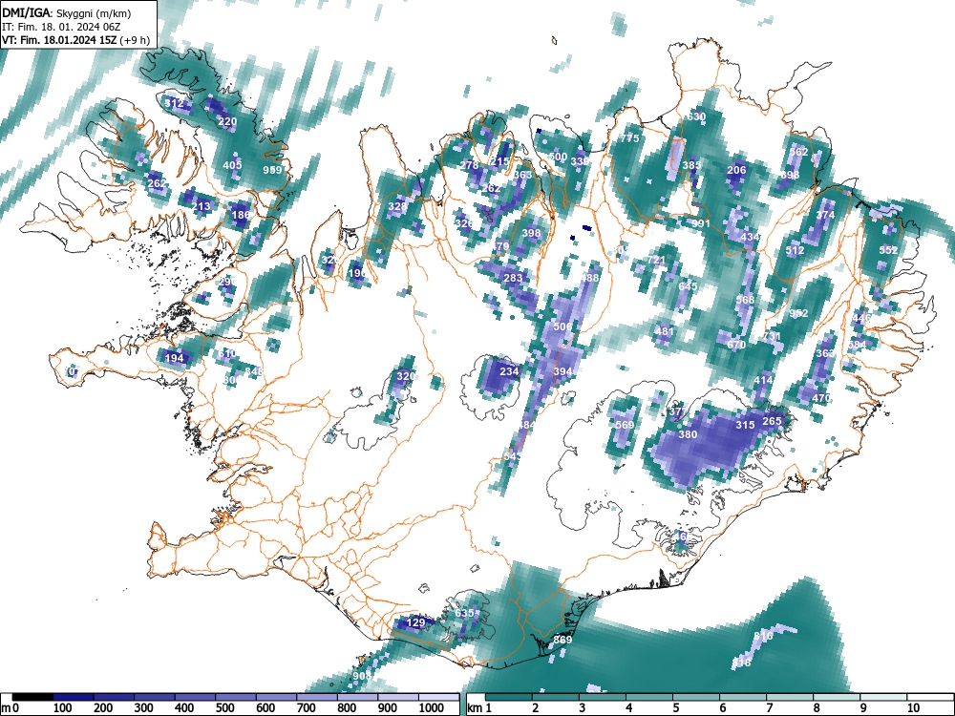Click the map value '194' on Snæfellsnes
The height and width of the screenshot is (716, 955).
point(174,358)
